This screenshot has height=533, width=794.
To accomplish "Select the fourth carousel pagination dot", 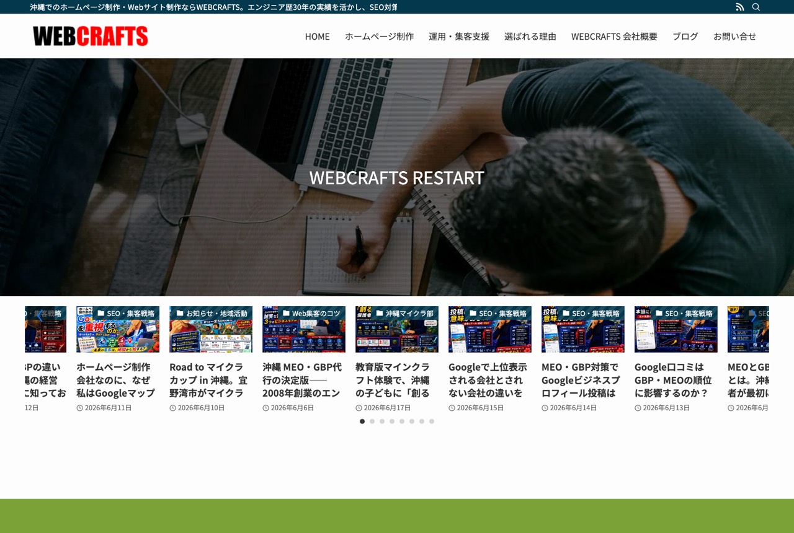I will 392,421.
